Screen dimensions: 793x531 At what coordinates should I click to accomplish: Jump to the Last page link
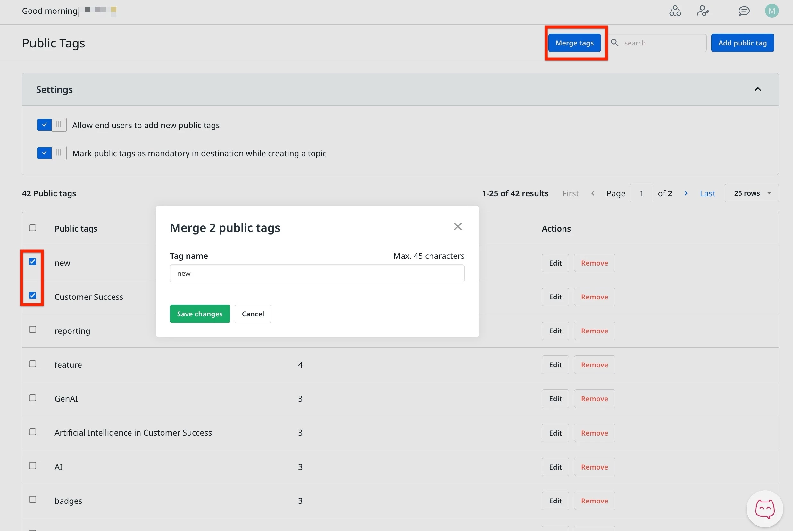point(707,193)
